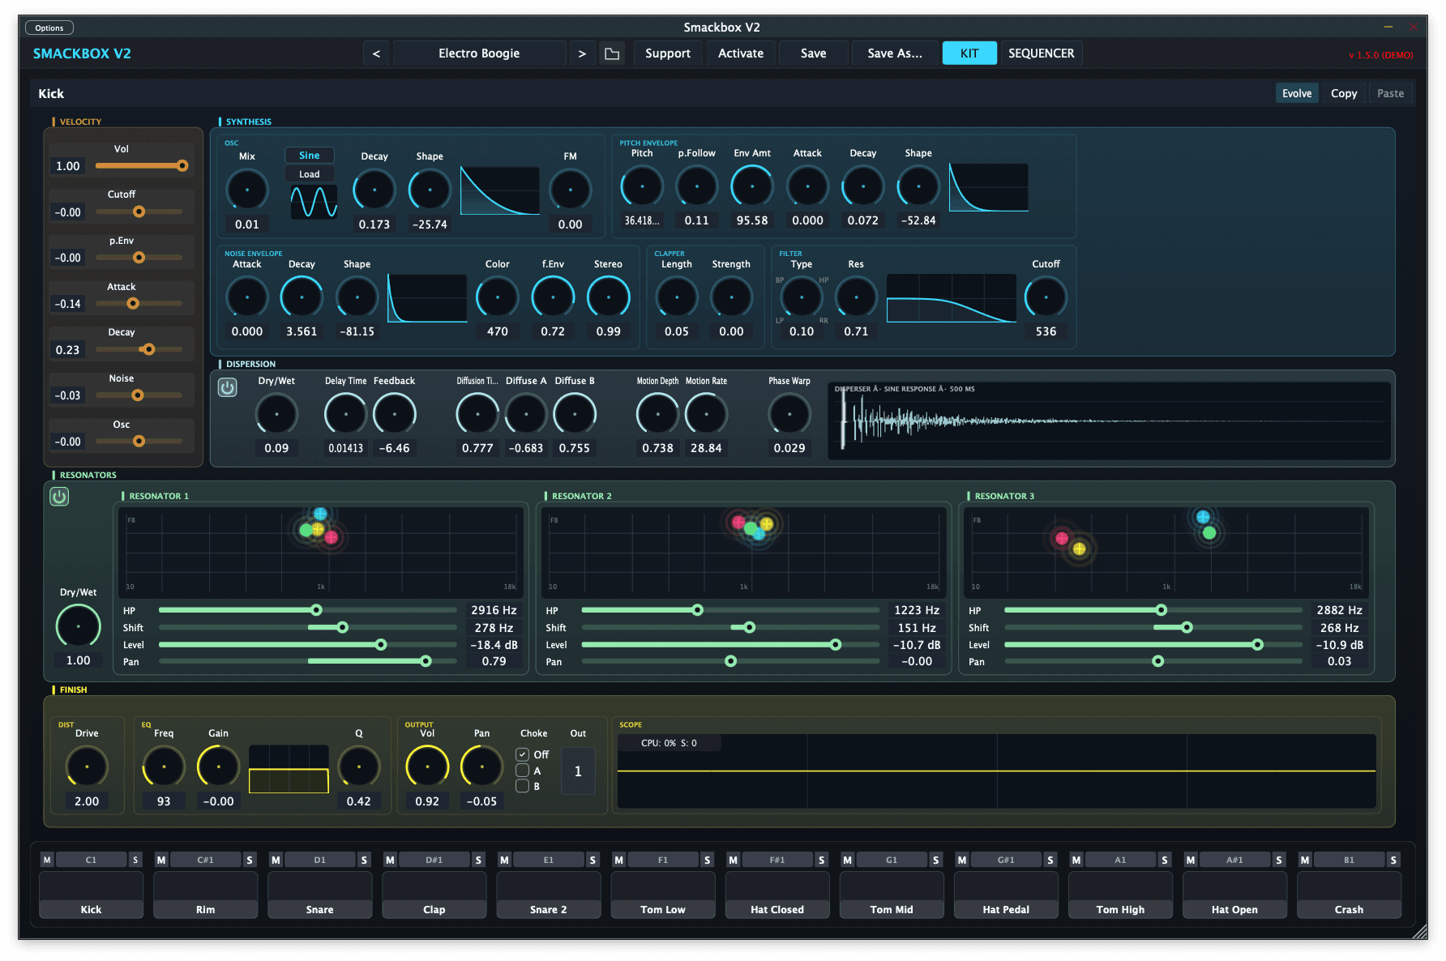Click the pink node in Resonator 3 graph
The height and width of the screenshot is (961, 1446).
[1062, 538]
